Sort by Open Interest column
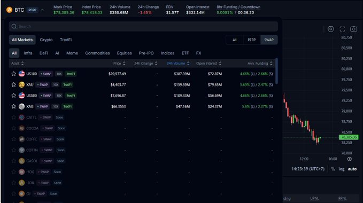This screenshot has width=363, height=203. [x=209, y=64]
